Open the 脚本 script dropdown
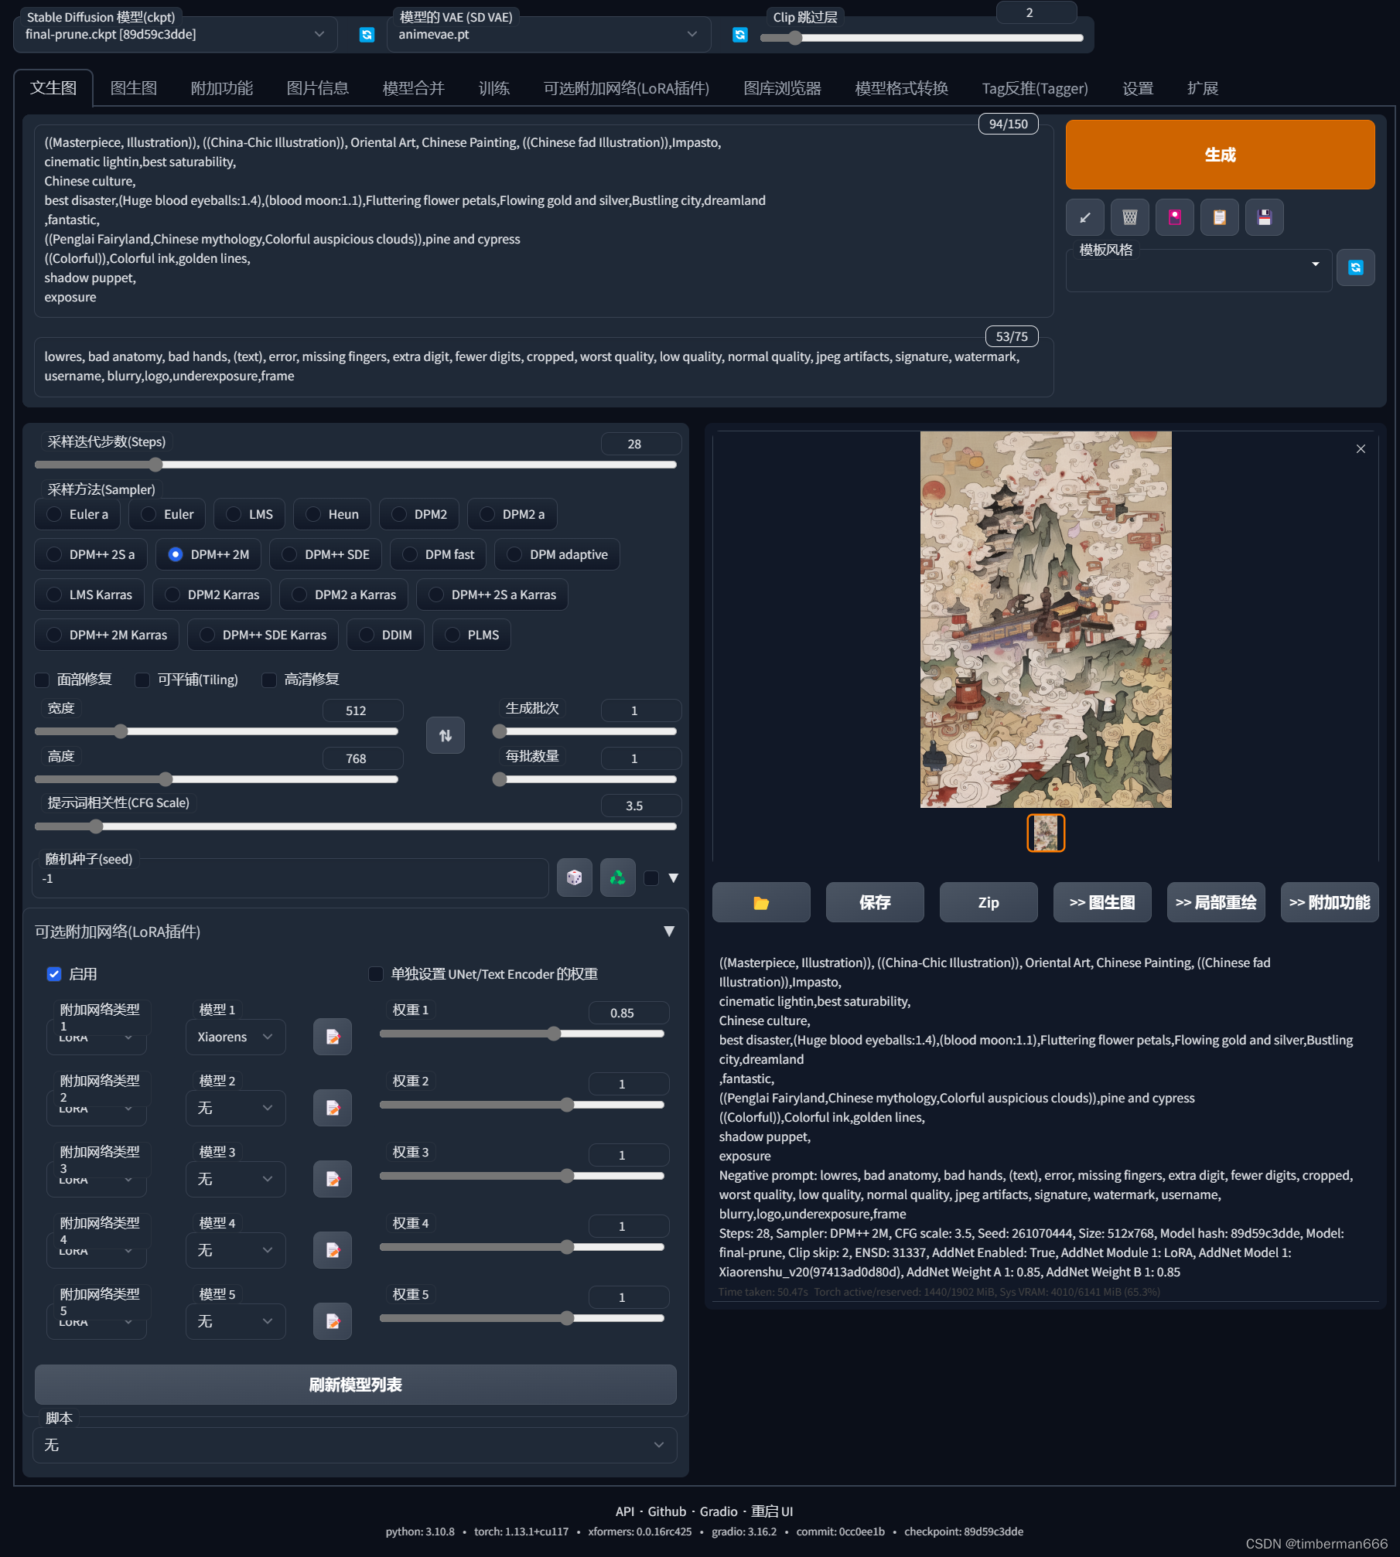 pyautogui.click(x=355, y=1445)
